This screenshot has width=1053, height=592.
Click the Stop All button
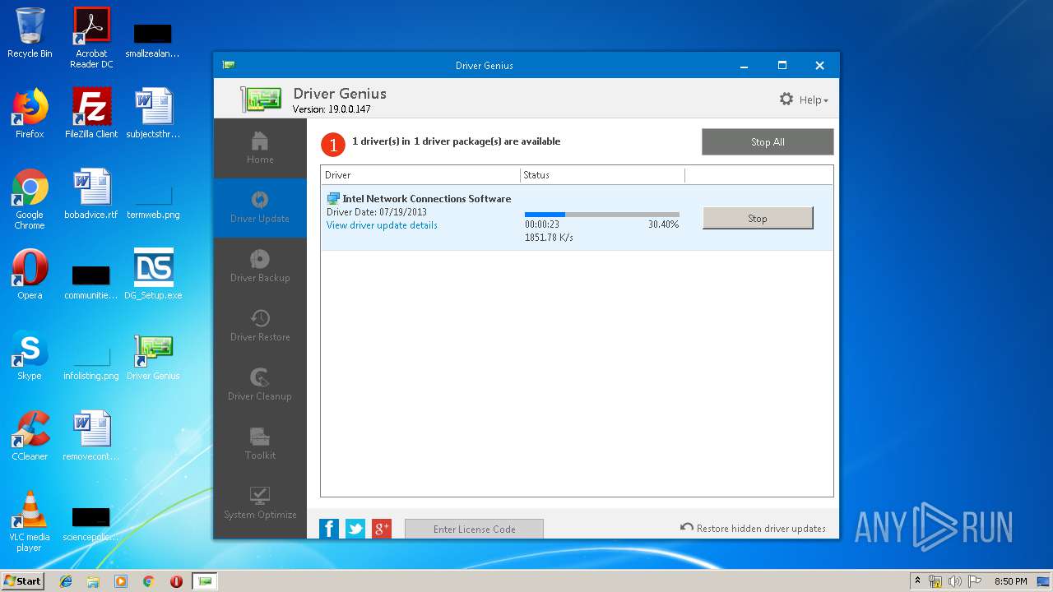point(768,141)
